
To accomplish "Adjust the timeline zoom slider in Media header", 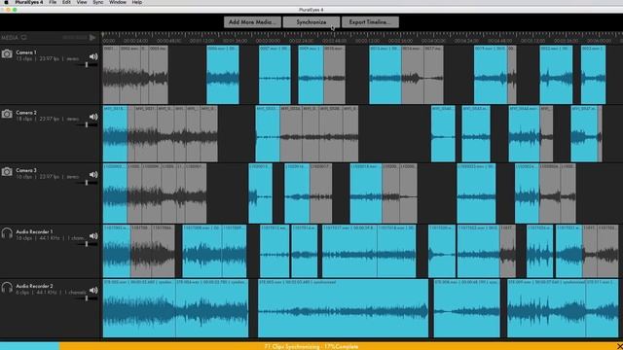I will point(75,37).
